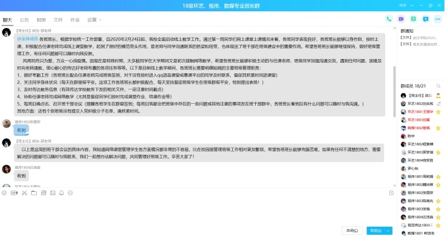Click the send image icon
This screenshot has height=238, width=445.
[52, 193]
